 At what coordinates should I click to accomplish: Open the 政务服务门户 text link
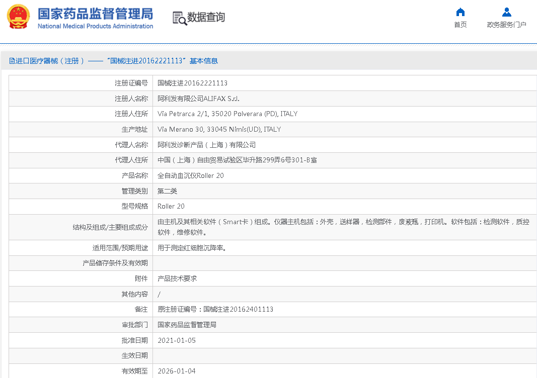pos(506,25)
